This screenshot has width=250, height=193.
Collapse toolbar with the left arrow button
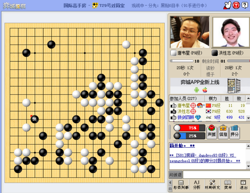click(170, 182)
